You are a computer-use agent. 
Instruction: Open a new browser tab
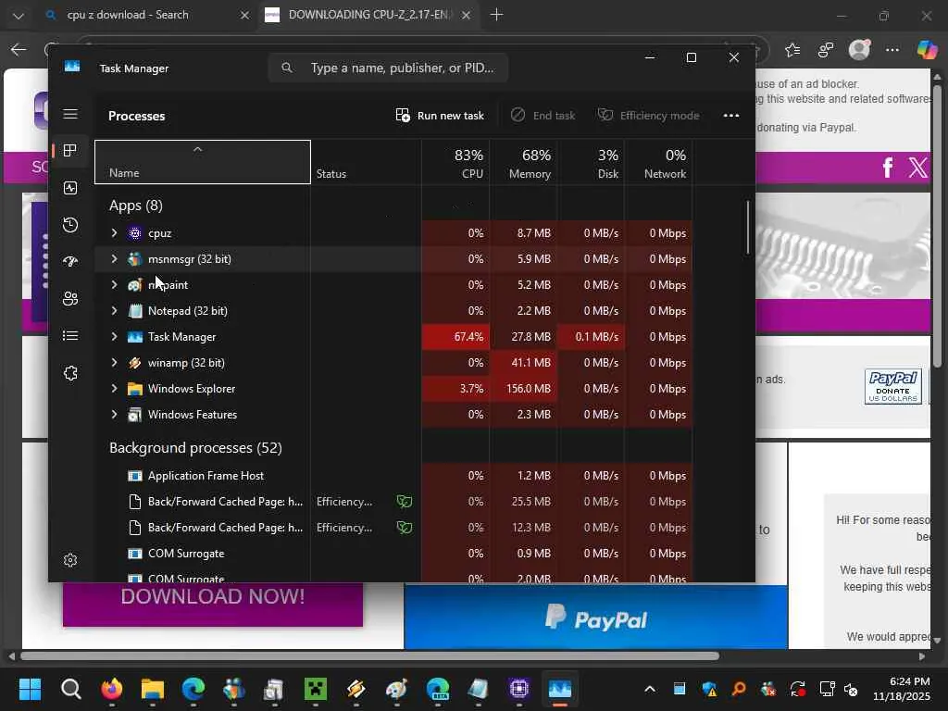pyautogui.click(x=496, y=15)
